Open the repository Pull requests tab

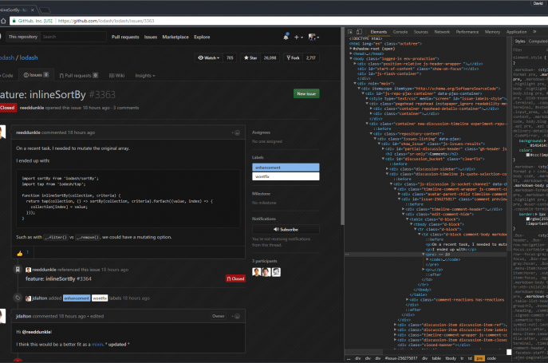click(x=79, y=76)
